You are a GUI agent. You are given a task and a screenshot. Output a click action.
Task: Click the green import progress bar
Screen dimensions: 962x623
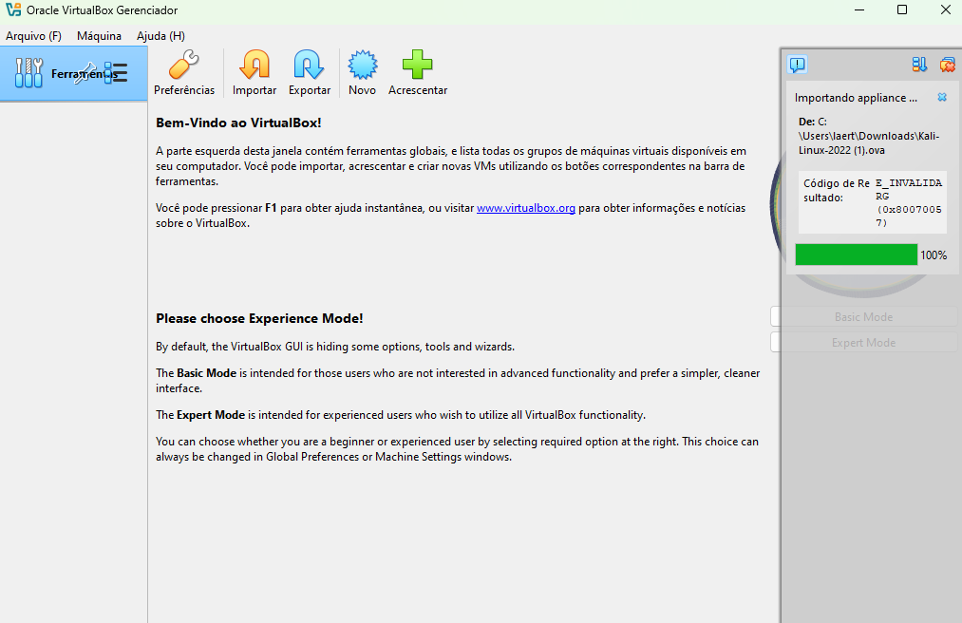[857, 255]
